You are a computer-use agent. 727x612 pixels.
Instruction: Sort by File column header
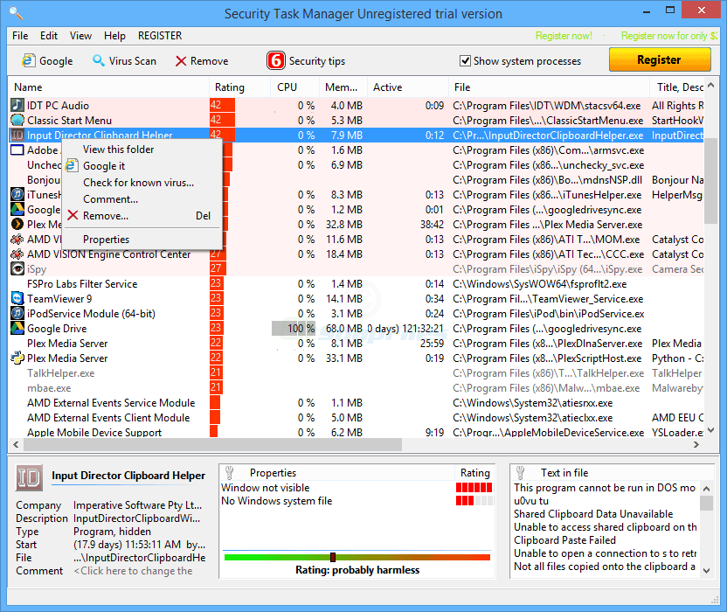click(549, 87)
